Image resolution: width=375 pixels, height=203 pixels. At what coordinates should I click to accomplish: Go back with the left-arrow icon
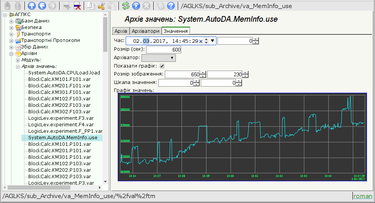tap(42, 6)
